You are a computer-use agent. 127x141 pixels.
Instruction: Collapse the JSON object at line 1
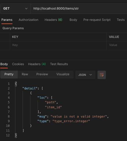[16, 84]
